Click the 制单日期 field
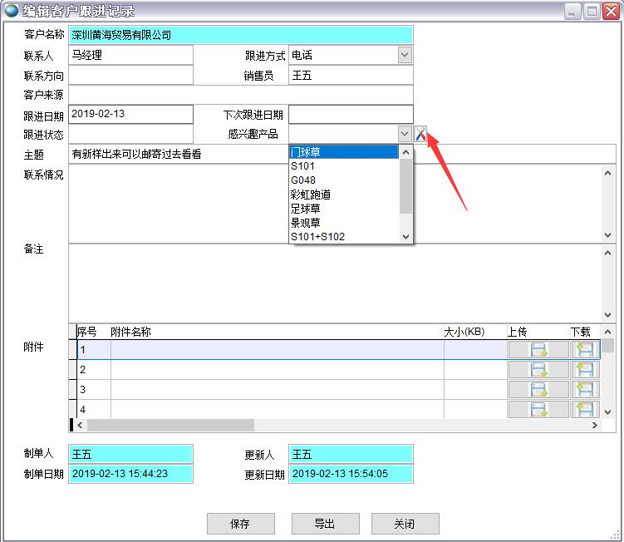624x542 pixels. click(x=131, y=474)
